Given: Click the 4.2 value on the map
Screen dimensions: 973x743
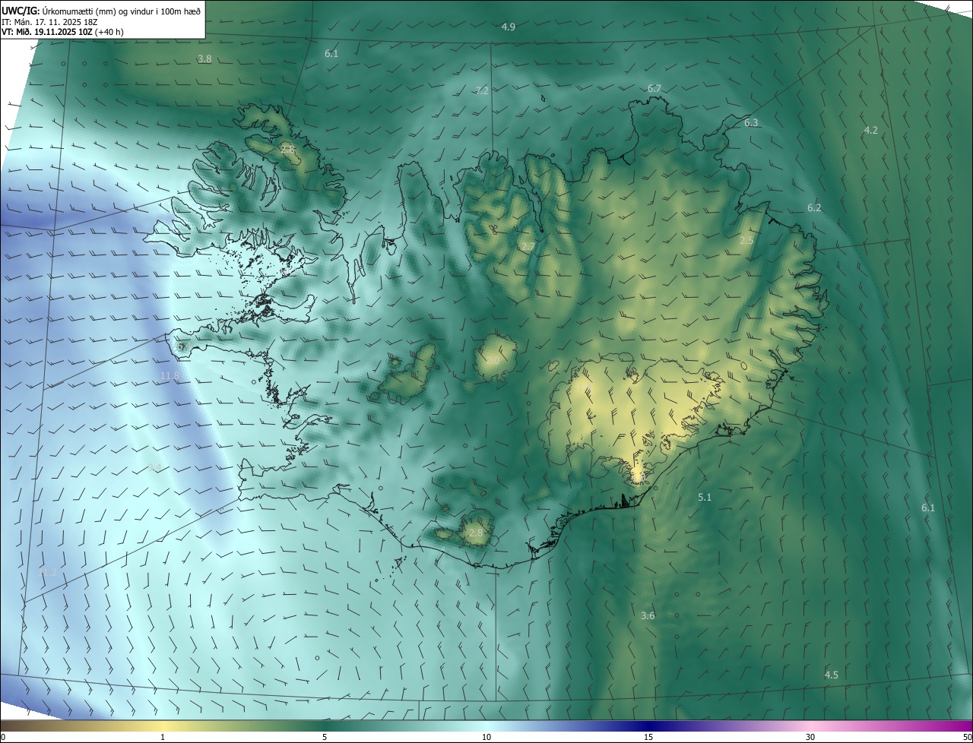Looking at the screenshot, I should point(871,131).
